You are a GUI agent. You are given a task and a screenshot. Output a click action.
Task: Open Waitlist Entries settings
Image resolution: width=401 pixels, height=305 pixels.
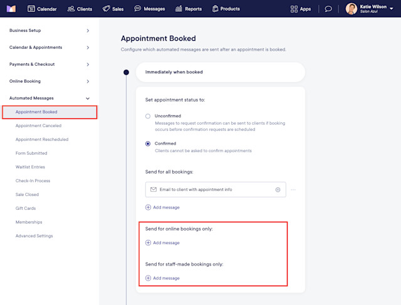pos(30,167)
